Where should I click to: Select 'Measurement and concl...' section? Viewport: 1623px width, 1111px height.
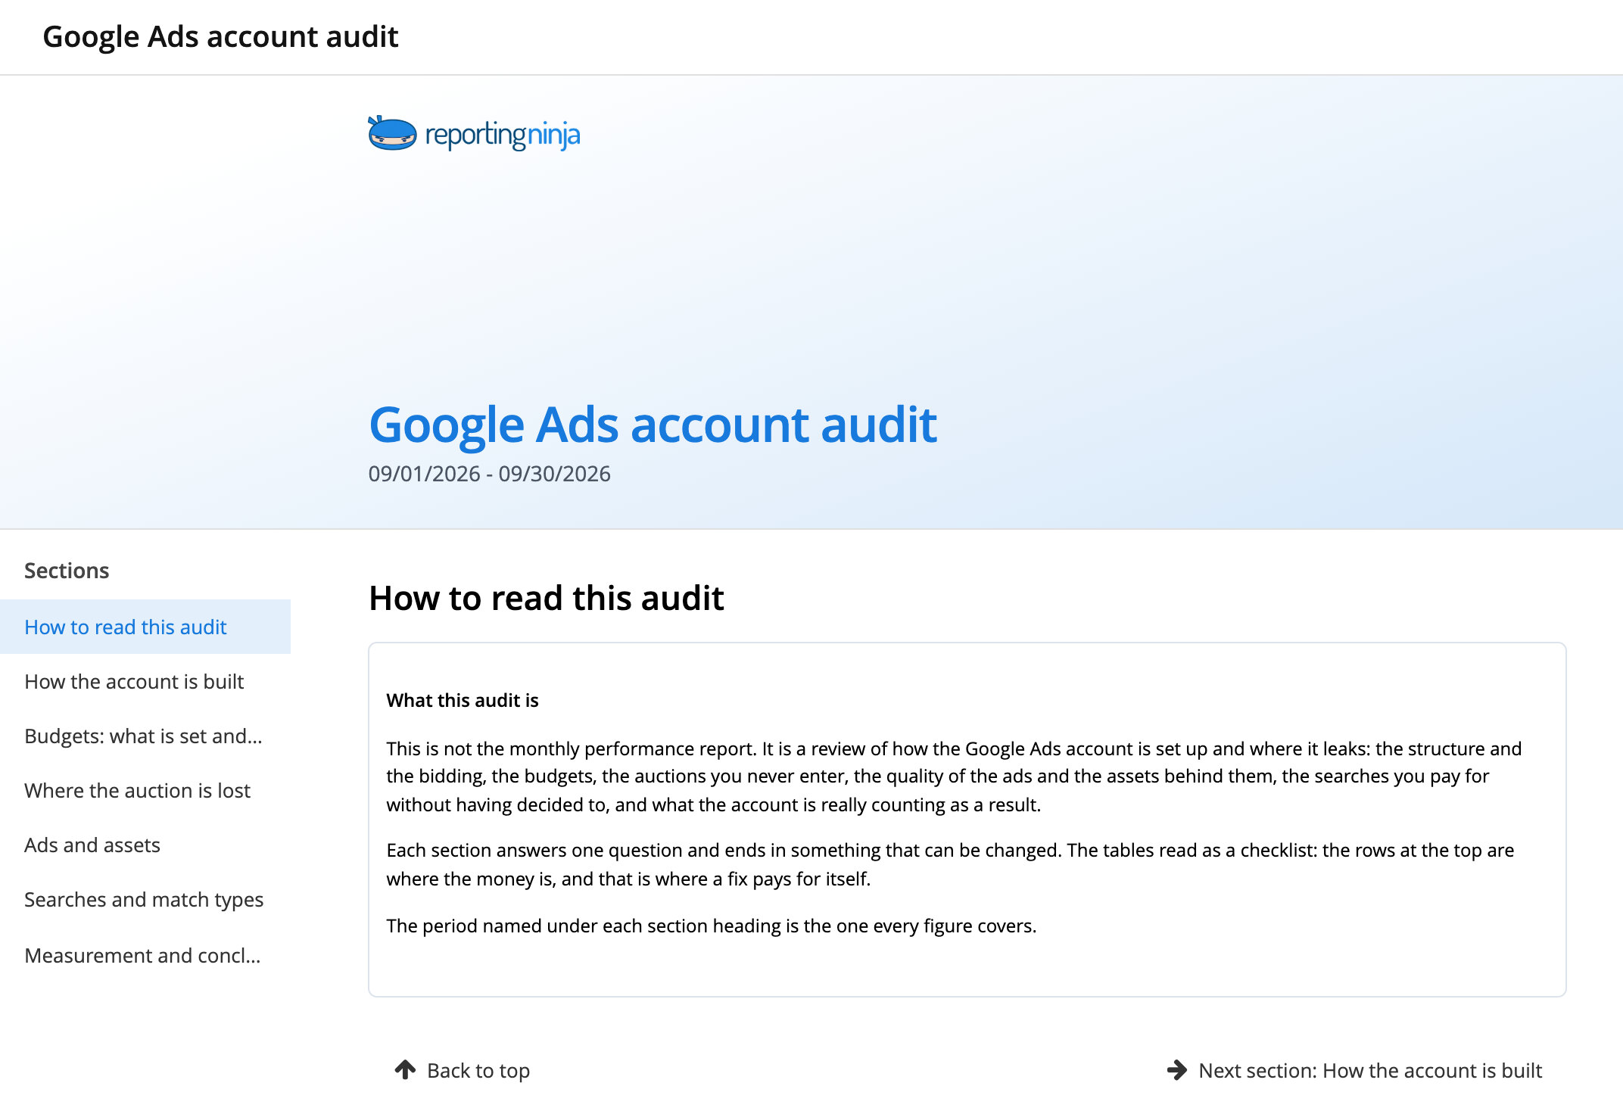(145, 955)
